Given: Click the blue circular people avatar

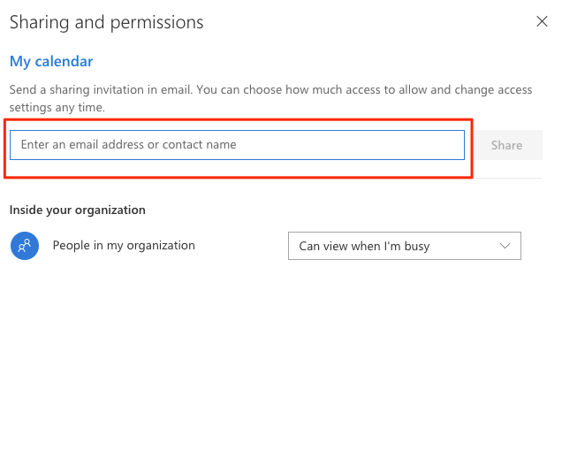Looking at the screenshot, I should coord(24,246).
